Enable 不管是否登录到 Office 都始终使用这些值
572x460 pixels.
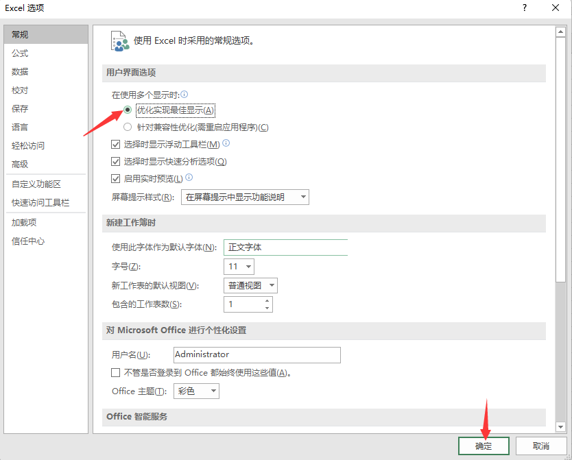click(116, 372)
